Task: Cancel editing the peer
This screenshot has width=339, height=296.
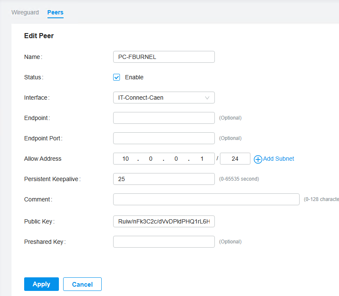Action: tap(82, 284)
